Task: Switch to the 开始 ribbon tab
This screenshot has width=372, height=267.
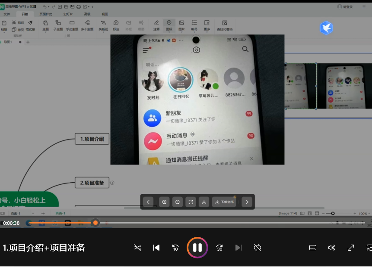Action: tap(25, 14)
